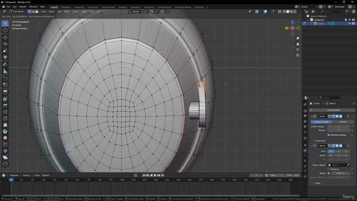Toggle camera view icon in viewport
This screenshot has width=357, height=201.
point(297,50)
